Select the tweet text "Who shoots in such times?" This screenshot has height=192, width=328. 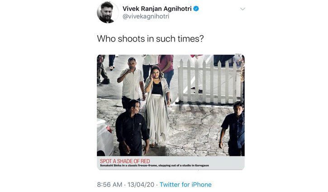(x=150, y=39)
